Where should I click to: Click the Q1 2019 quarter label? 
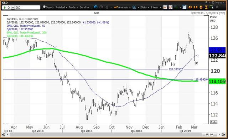[185, 131]
